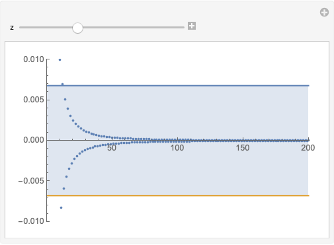The width and height of the screenshot is (334, 245).
Task: Click x-axis tick label 100
Action: click(177, 148)
